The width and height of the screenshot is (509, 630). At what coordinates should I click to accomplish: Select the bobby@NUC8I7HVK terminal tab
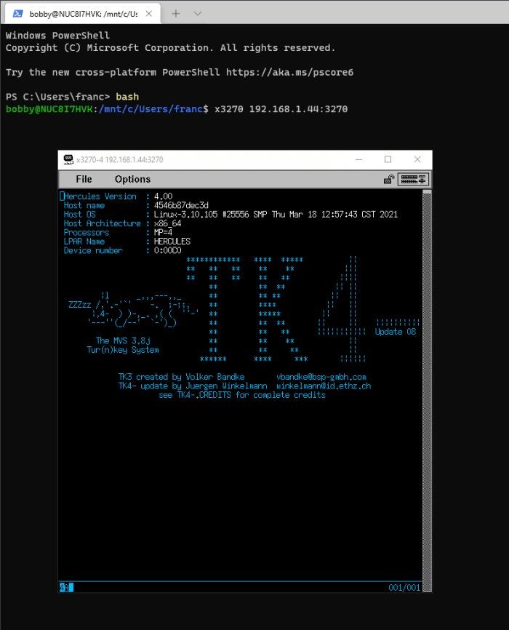pyautogui.click(x=83, y=14)
